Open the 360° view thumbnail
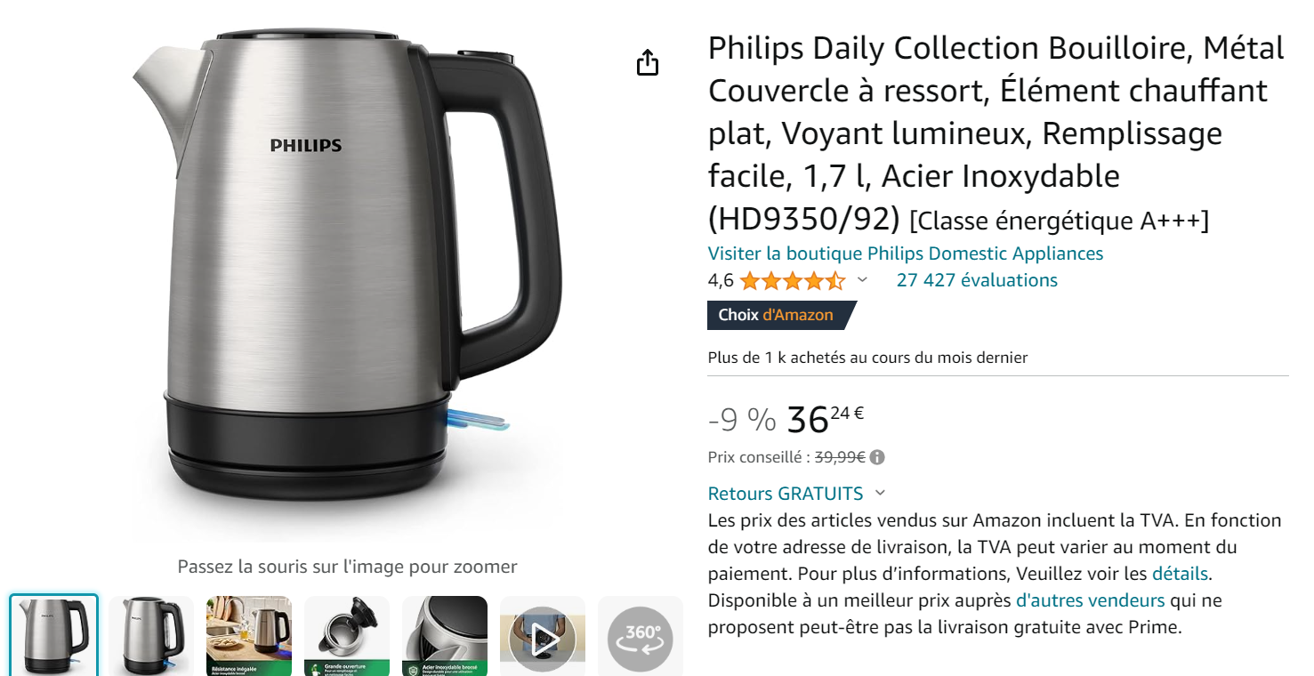Viewport: 1314px width, 676px height. pos(640,637)
